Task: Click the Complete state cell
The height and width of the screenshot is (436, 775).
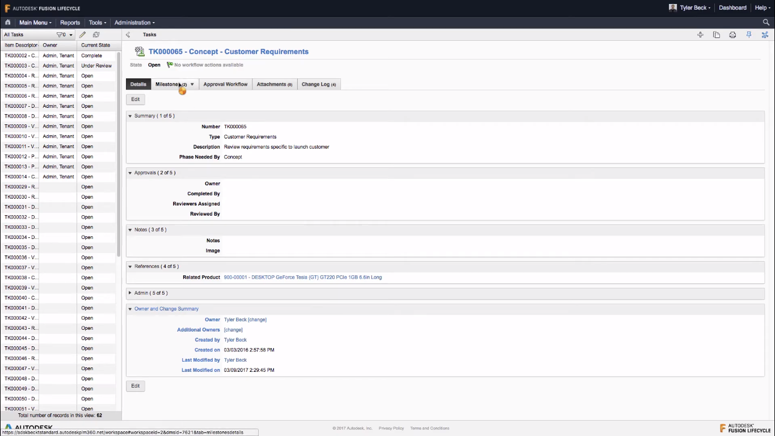Action: coord(96,56)
